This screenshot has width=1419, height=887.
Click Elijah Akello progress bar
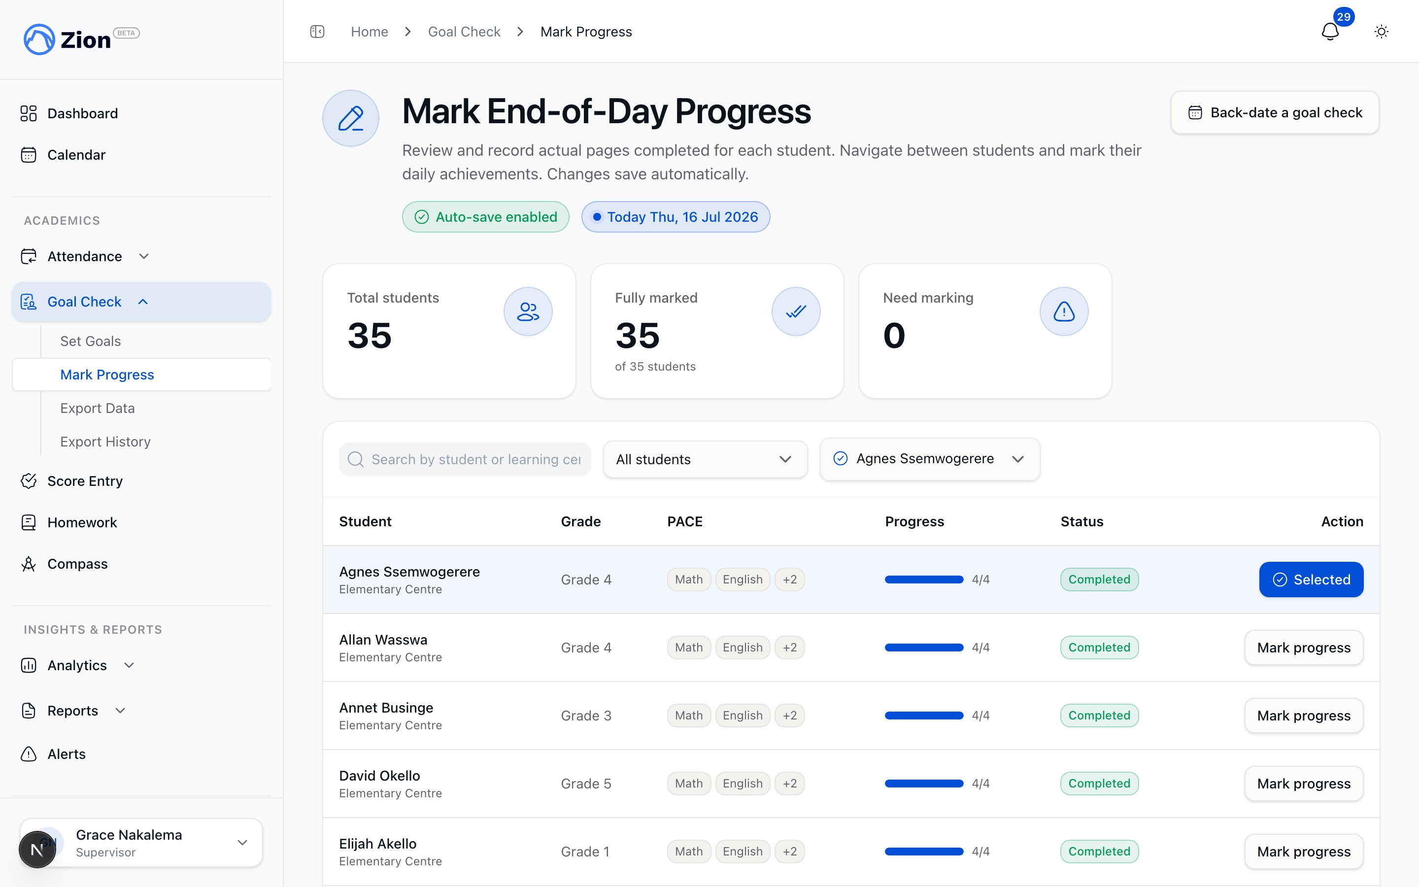pyautogui.click(x=924, y=852)
